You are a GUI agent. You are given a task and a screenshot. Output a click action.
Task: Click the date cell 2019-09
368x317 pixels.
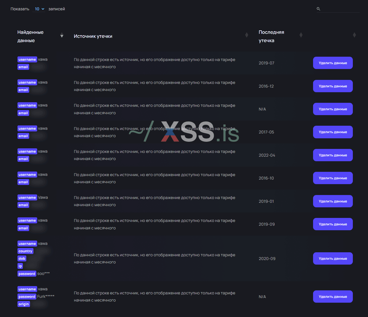[267, 224]
